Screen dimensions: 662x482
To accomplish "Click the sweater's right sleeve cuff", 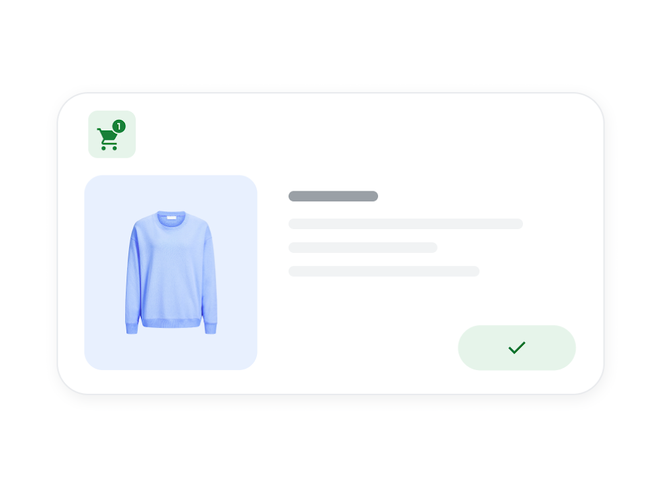I will coord(211,328).
